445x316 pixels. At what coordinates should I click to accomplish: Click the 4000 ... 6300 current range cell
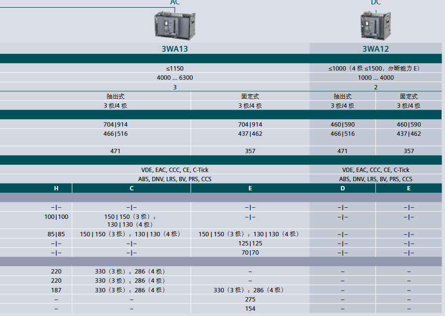[174, 78]
